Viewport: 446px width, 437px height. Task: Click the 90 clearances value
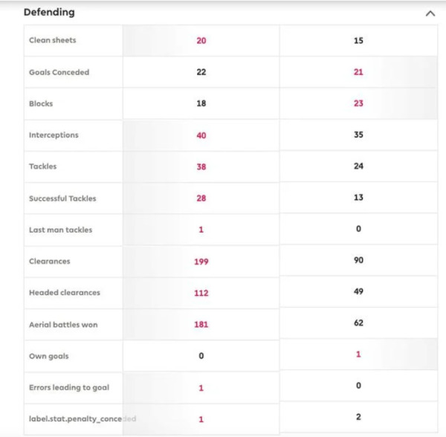tap(358, 260)
